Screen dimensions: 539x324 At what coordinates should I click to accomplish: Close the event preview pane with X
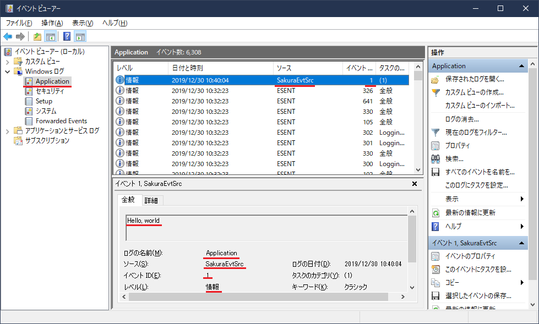click(x=414, y=184)
